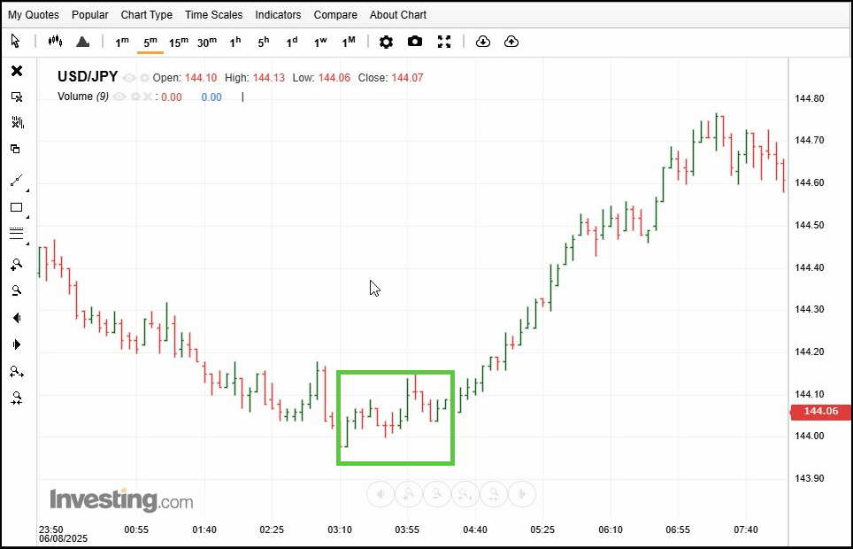Screen dimensions: 853x549
Task: Stretch the chart with sidebar expand icon
Action: pos(17,372)
